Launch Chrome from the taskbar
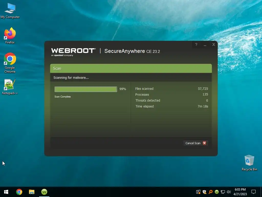The width and height of the screenshot is (262, 197). coord(19,192)
